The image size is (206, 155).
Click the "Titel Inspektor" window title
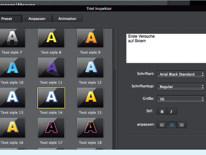click(99, 9)
